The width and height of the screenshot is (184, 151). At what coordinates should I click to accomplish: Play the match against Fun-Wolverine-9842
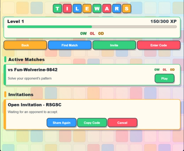(165, 79)
